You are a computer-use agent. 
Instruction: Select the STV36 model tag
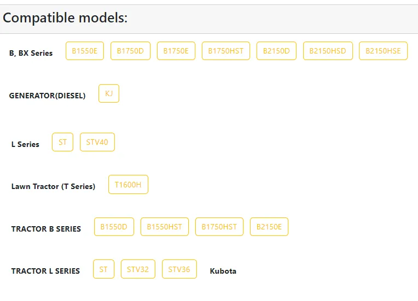(x=179, y=269)
